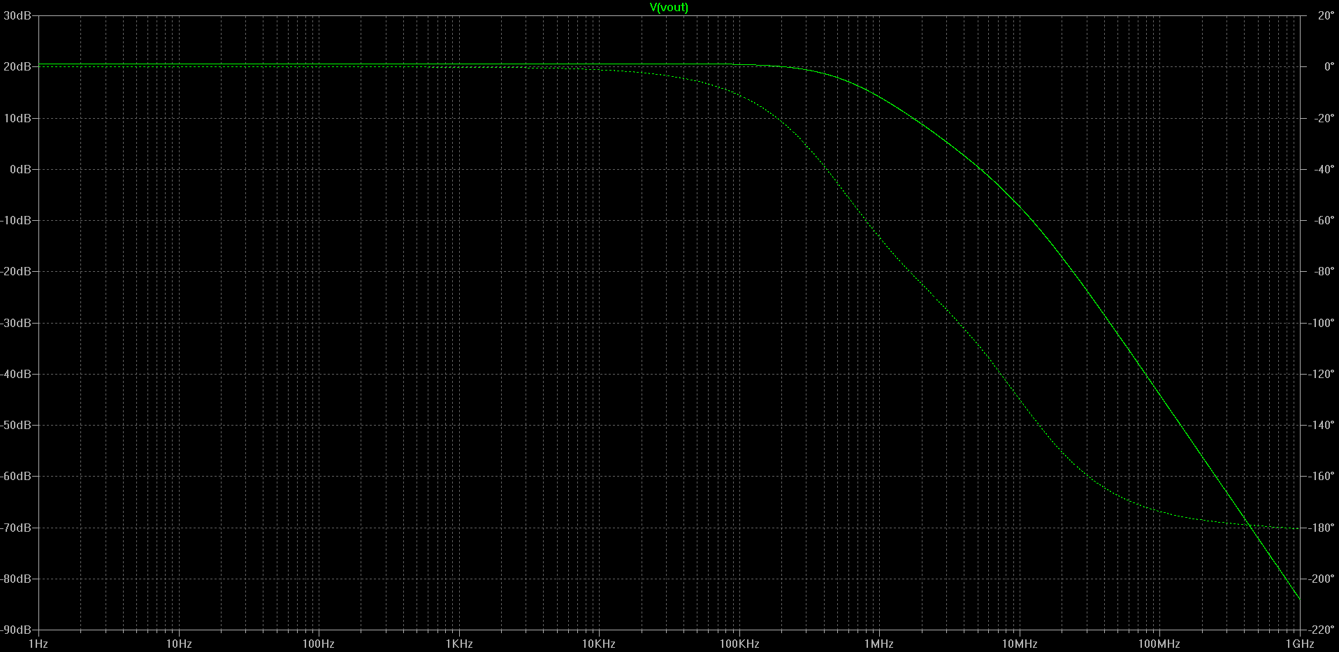Image resolution: width=1339 pixels, height=652 pixels.
Task: Click the 100MHz frequency axis label
Action: click(x=1159, y=644)
